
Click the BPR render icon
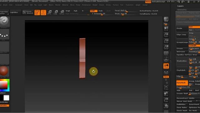click(166, 19)
